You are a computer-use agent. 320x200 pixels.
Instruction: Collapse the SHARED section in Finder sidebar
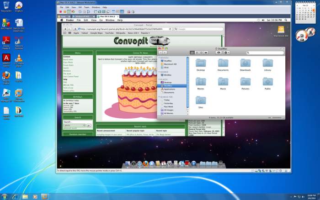point(160,72)
